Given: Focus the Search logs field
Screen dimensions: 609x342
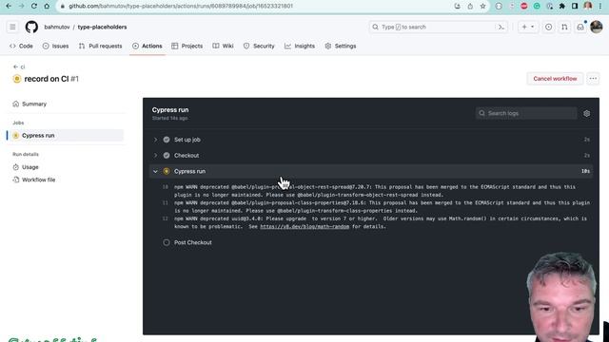Looking at the screenshot, I should (x=526, y=113).
